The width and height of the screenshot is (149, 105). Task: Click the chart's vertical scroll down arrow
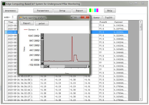[42, 63]
